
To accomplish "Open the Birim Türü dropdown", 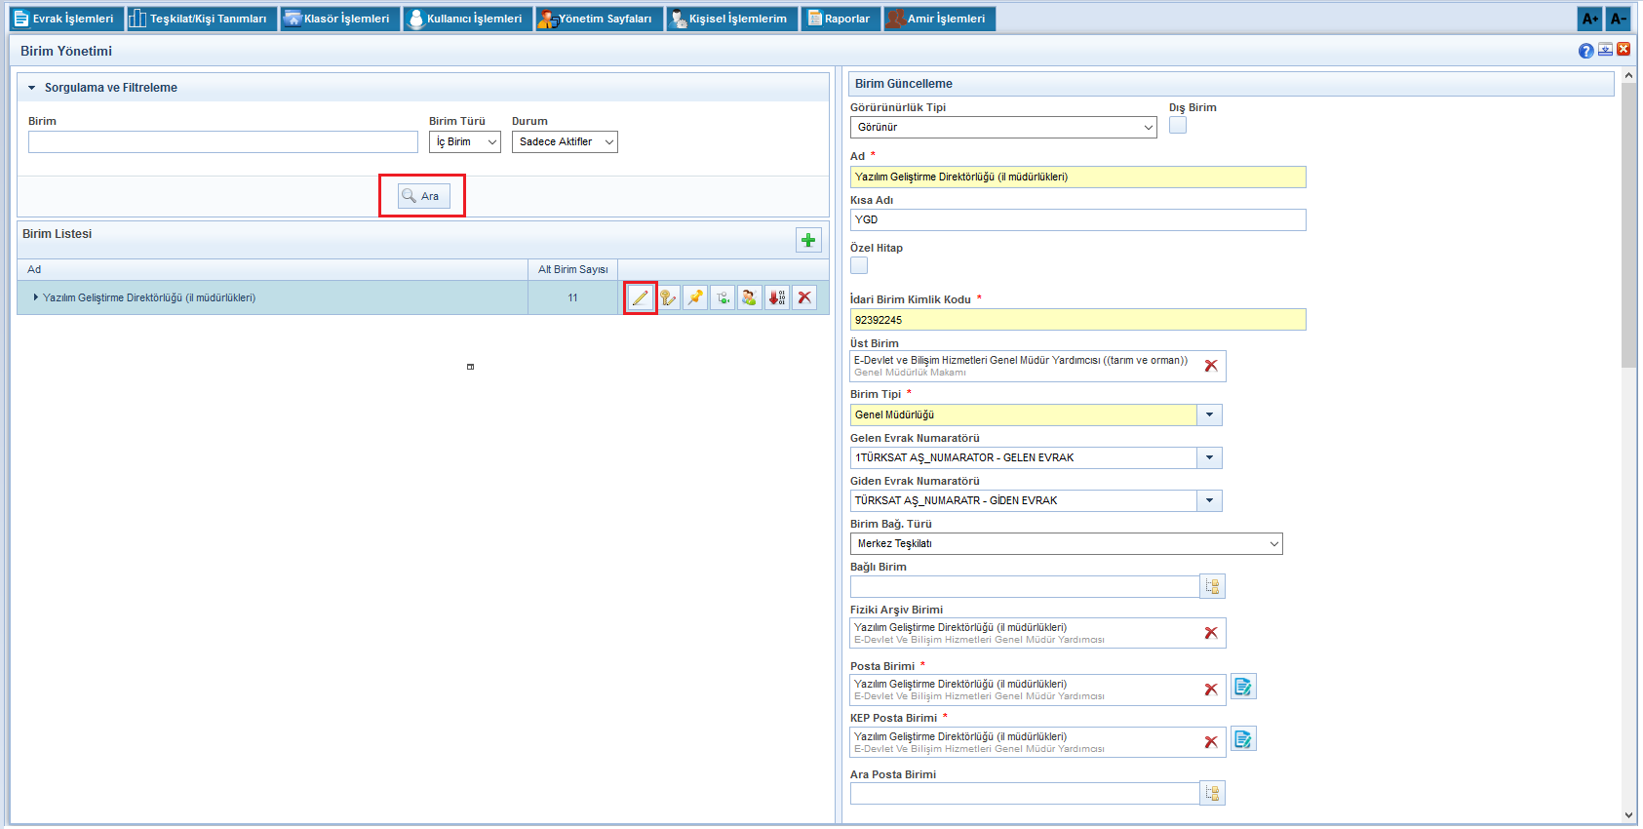I will tap(464, 142).
